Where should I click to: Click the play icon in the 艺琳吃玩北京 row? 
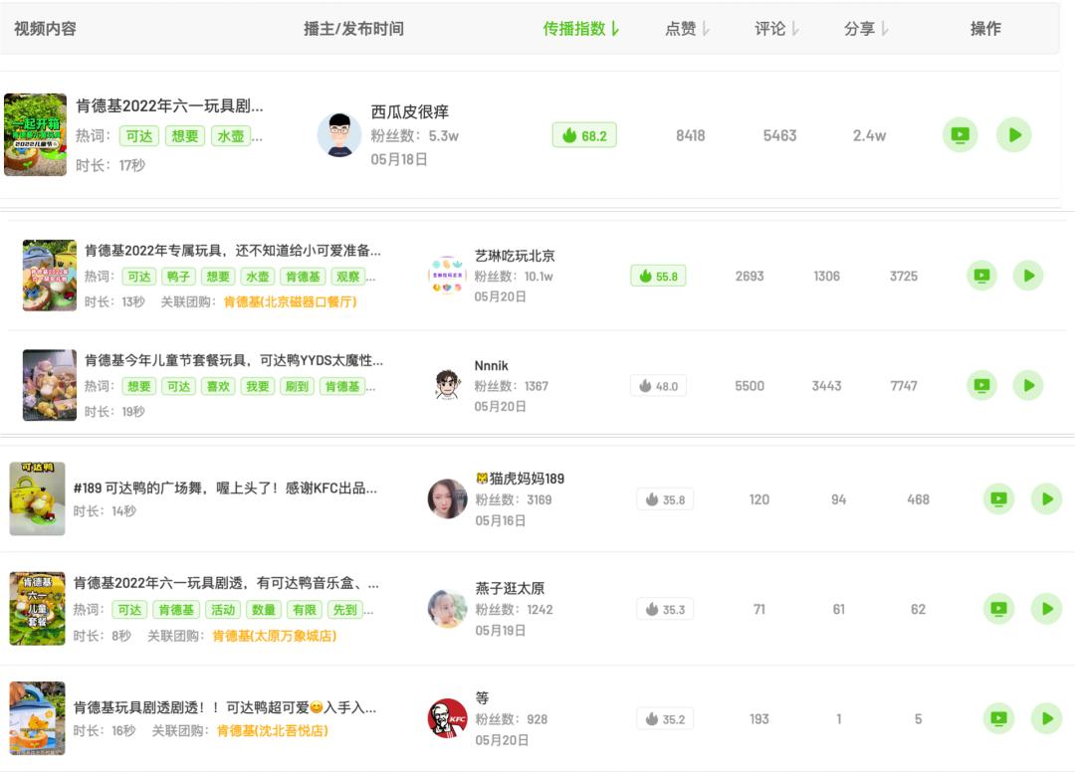(1027, 276)
